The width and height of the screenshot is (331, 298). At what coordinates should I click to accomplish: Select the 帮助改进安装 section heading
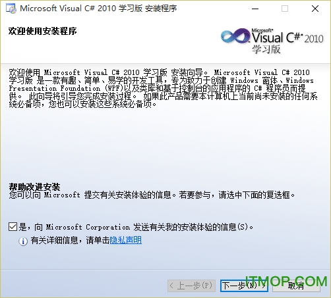(x=34, y=187)
